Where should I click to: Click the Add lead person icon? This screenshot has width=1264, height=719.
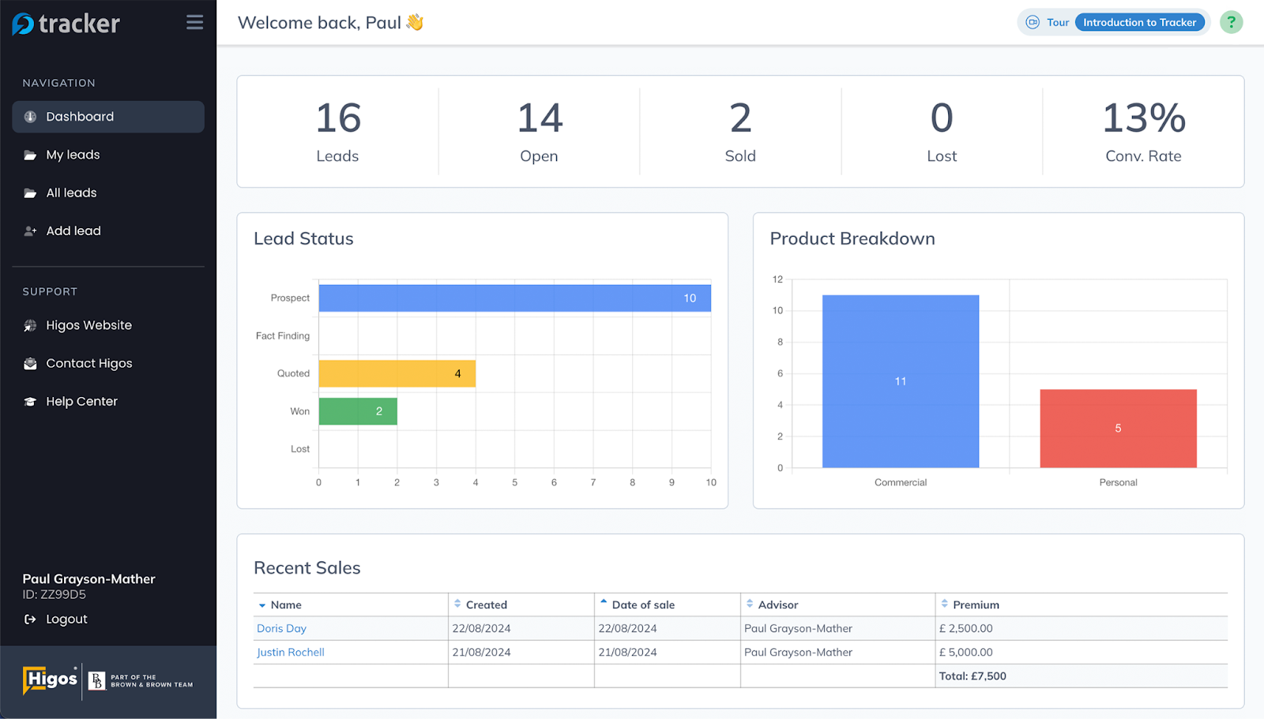point(29,230)
